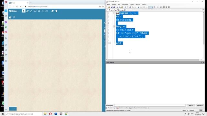This screenshot has height=116, width=207.
Task: Select the formula tool in IDroo toolbar
Action: coord(47,11)
